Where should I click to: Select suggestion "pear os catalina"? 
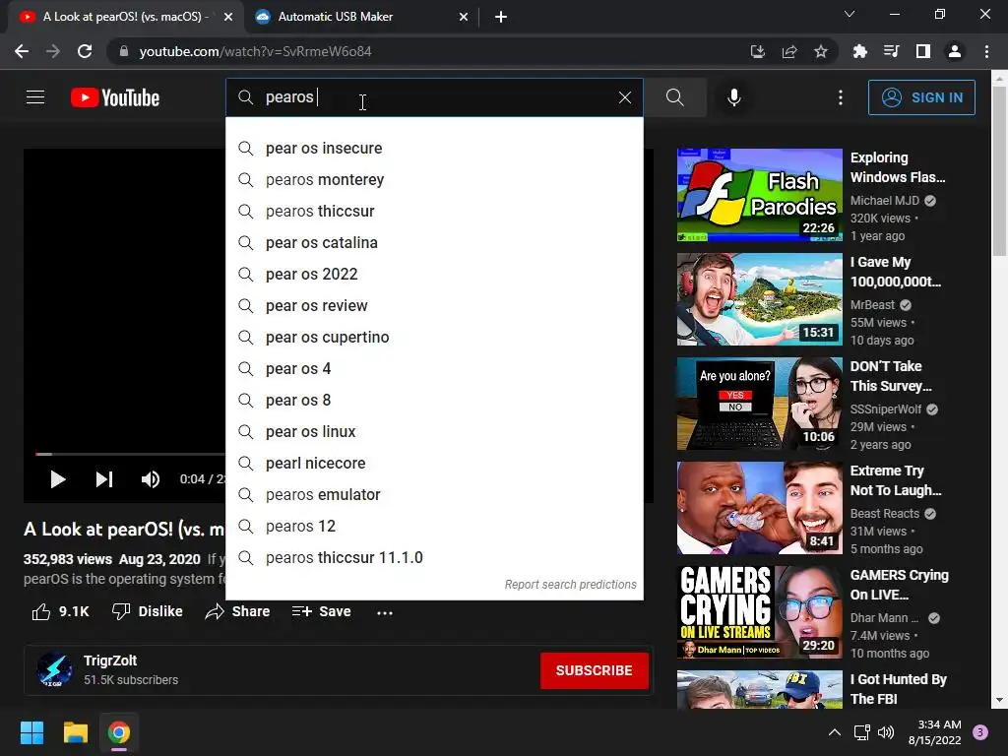point(434,243)
